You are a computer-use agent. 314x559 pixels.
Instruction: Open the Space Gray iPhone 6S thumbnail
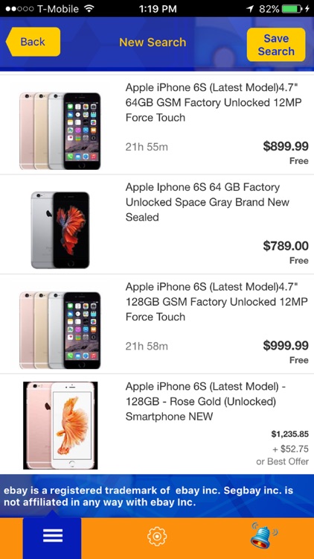point(60,230)
